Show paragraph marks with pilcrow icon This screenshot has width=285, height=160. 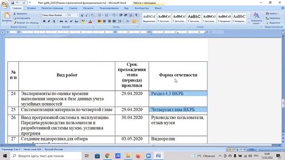[136, 15]
